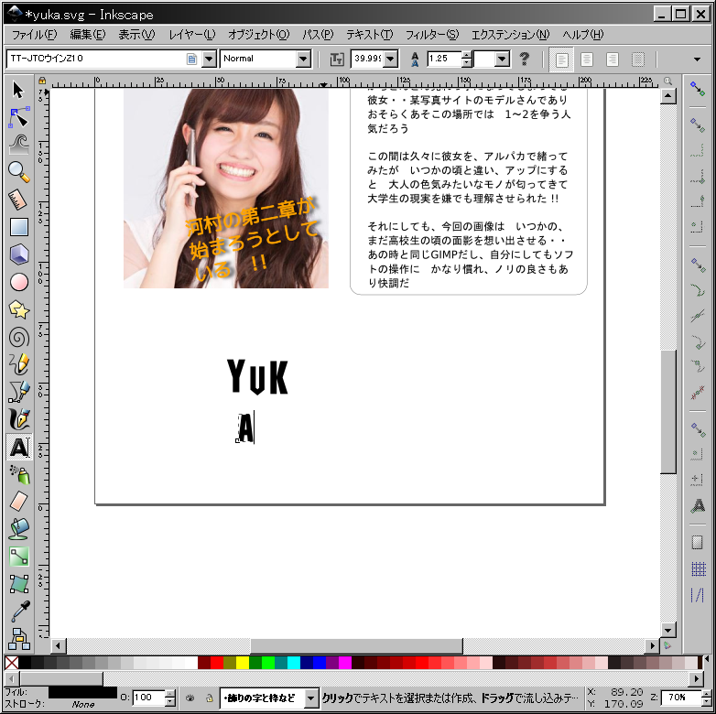This screenshot has width=716, height=714.
Task: Select the Rectangle tool
Action: tap(18, 227)
